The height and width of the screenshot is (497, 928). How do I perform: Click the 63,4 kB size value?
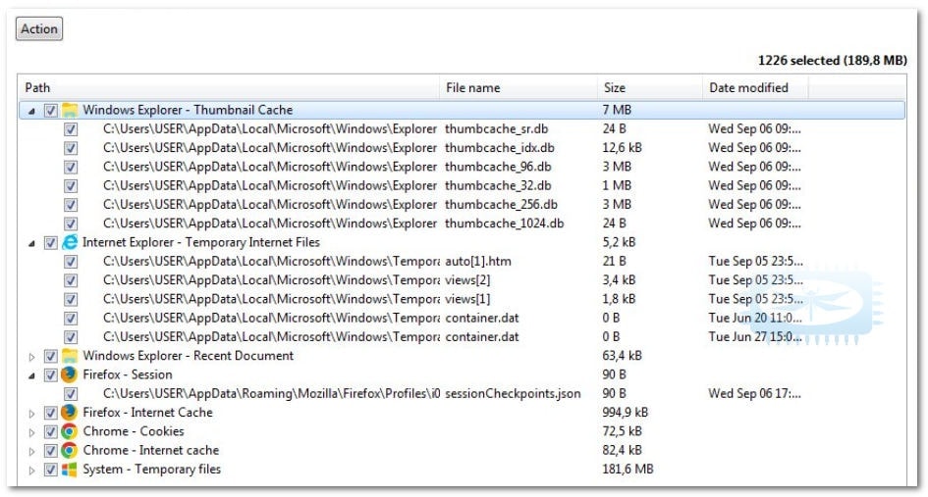click(622, 356)
